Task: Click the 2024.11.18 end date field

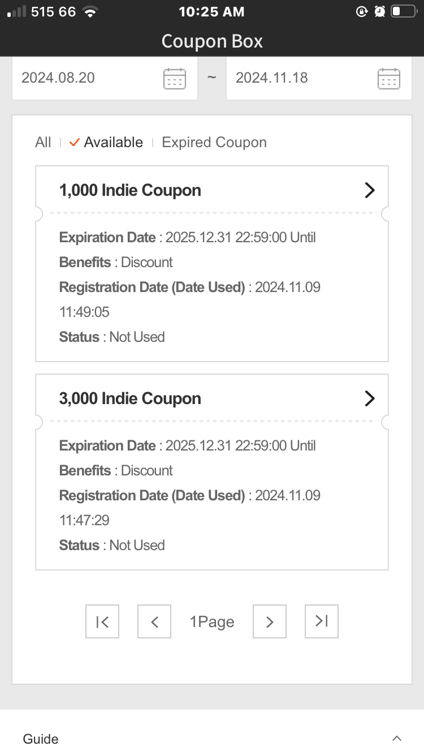Action: (x=319, y=78)
